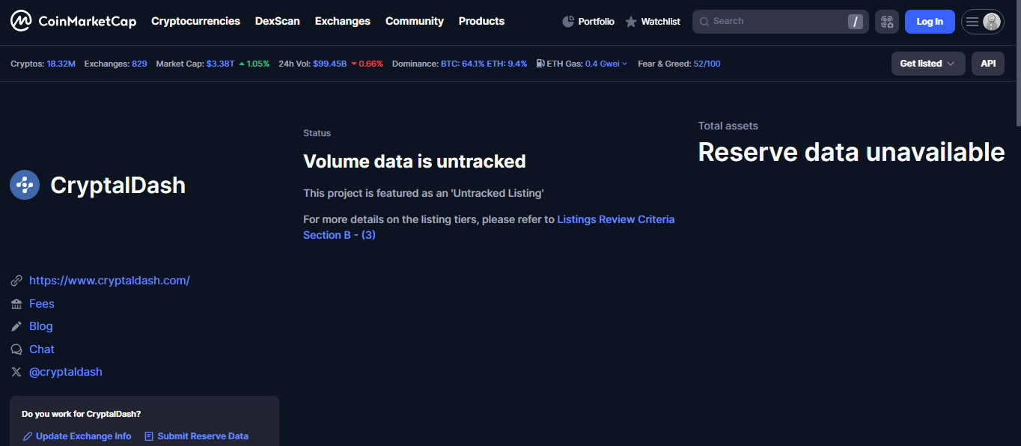Click the X (Twitter) logo icon
Screen dimensions: 1021x446
coord(16,372)
